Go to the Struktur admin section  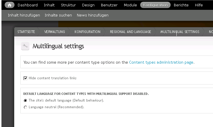click(68, 5)
